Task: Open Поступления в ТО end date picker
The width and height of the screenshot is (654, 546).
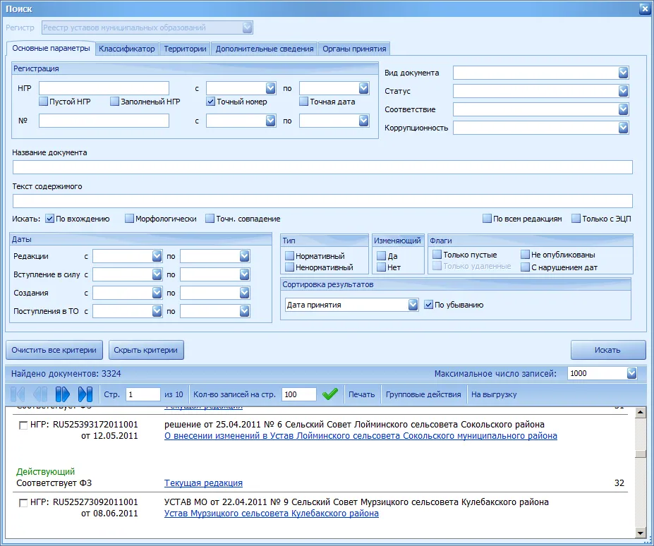Action: [x=244, y=311]
